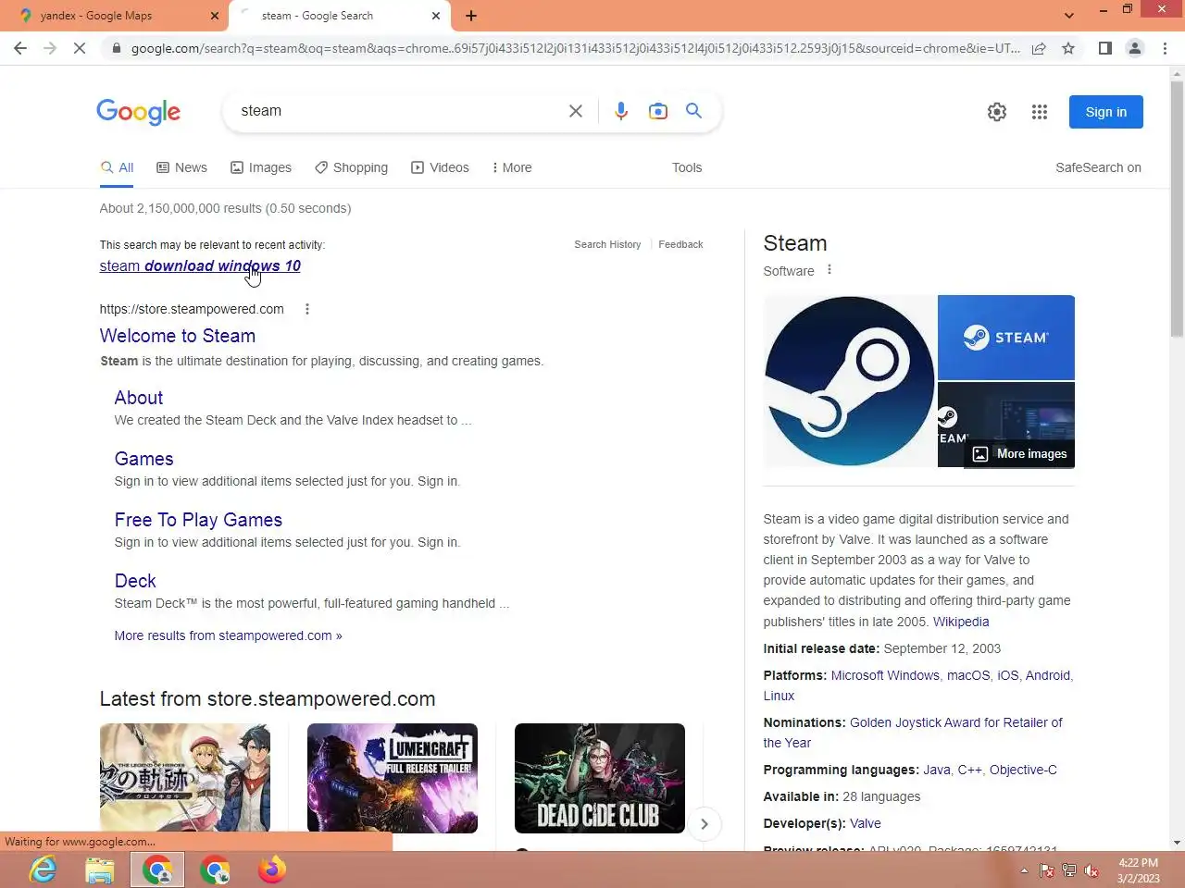This screenshot has height=888, width=1185.
Task: Open the Welcome to Steam result
Action: point(178,336)
